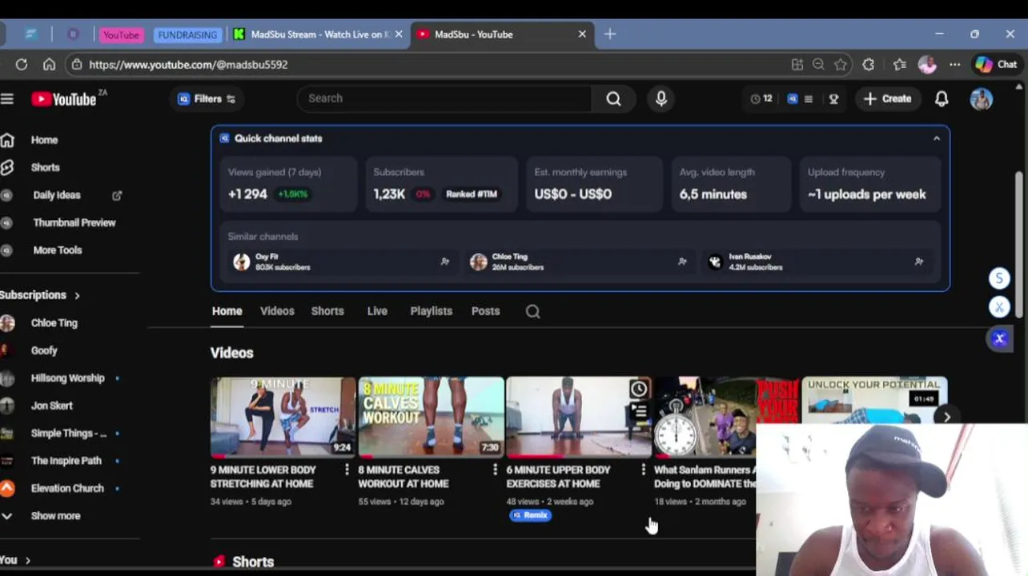
Task: Open new browser tab plus button
Action: pyautogui.click(x=610, y=34)
